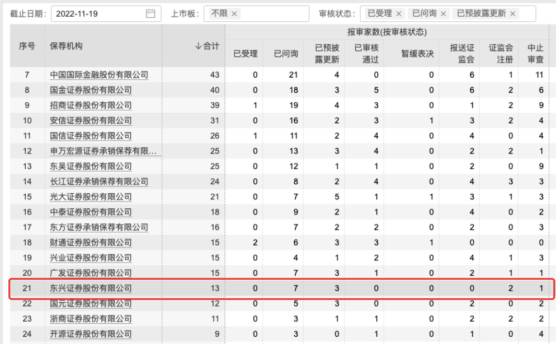
Task: Click the 报审家数(按审核状态) group header
Action: pos(387,32)
